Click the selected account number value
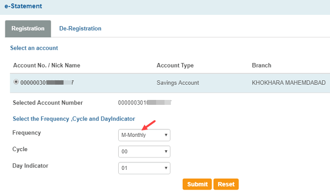This screenshot has height=192, width=330. point(145,102)
